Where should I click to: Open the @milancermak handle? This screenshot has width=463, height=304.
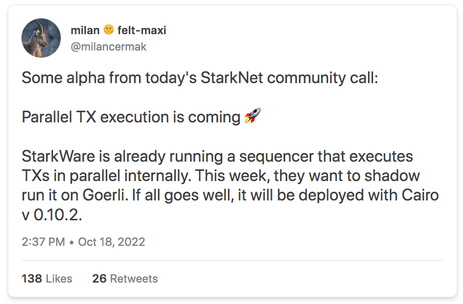coord(108,47)
